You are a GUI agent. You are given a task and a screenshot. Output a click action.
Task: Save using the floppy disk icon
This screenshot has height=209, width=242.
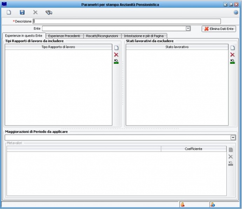[22, 12]
